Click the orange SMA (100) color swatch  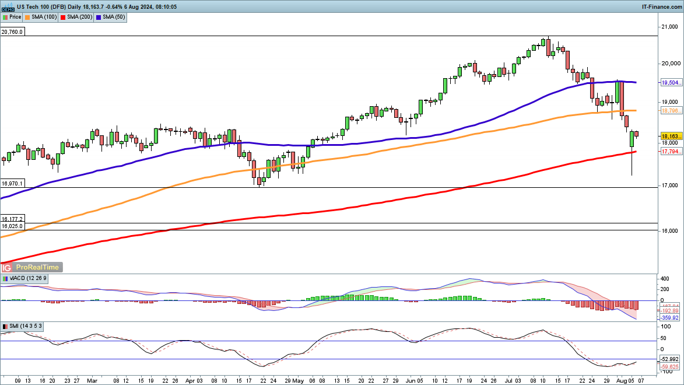(27, 17)
